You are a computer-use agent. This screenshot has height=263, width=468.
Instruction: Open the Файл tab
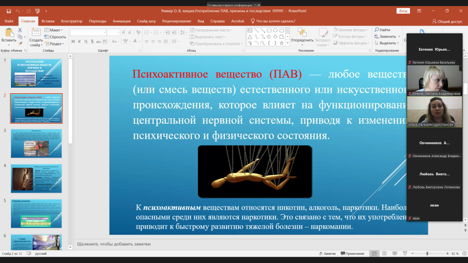pos(9,21)
